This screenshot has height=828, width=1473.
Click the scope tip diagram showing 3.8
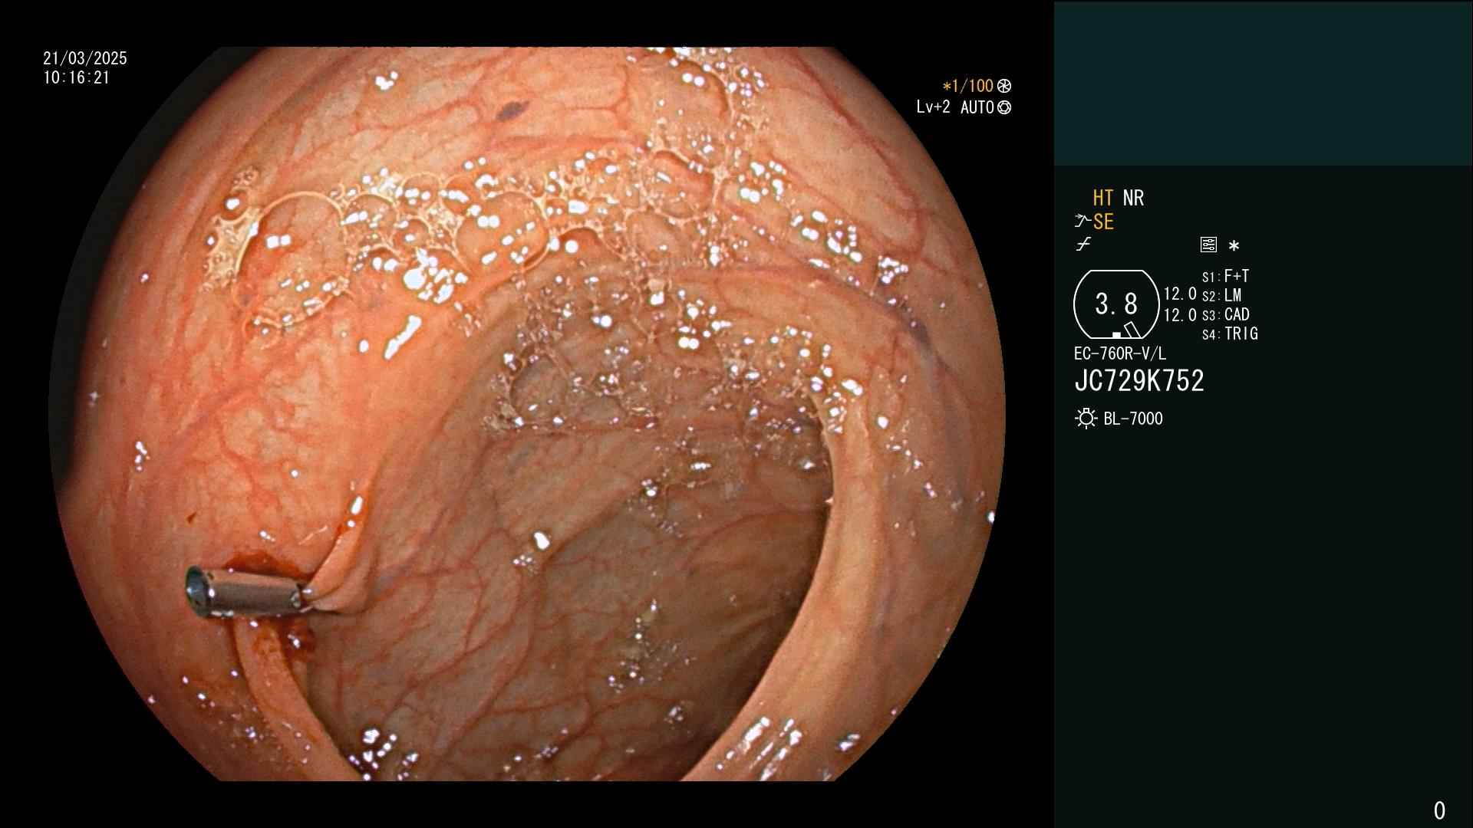1116,304
